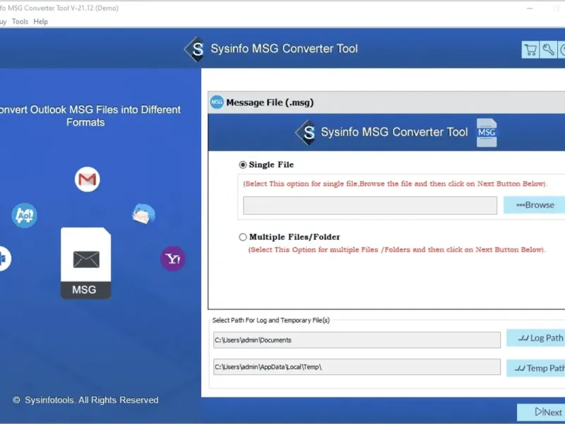This screenshot has width=565, height=424.
Task: Open the shopping cart buy icon
Action: [x=530, y=49]
